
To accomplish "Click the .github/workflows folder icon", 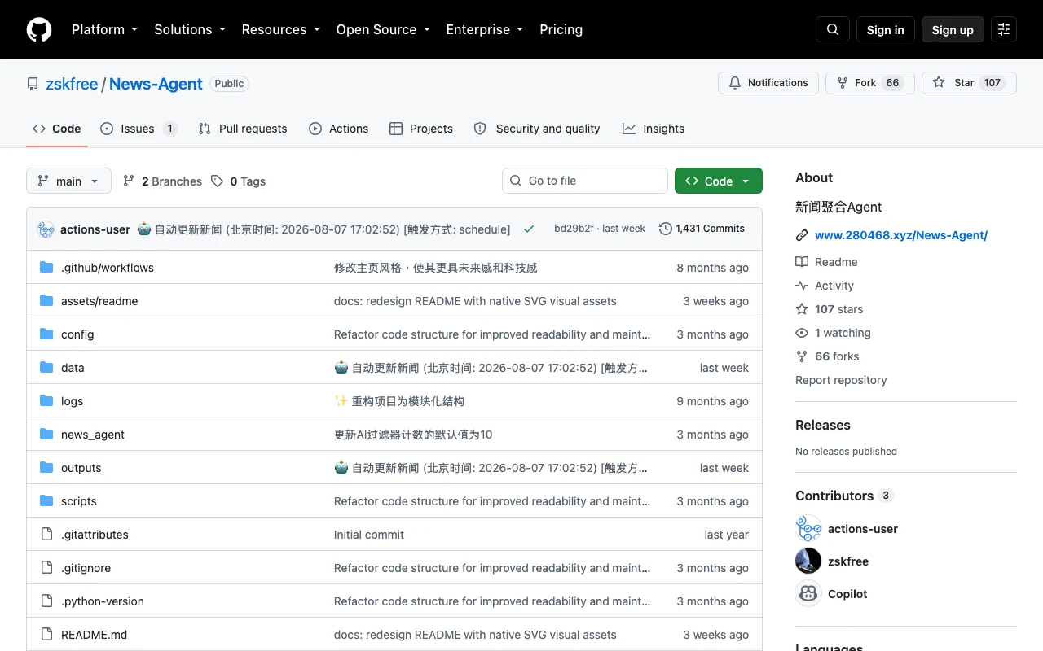I will pyautogui.click(x=46, y=267).
